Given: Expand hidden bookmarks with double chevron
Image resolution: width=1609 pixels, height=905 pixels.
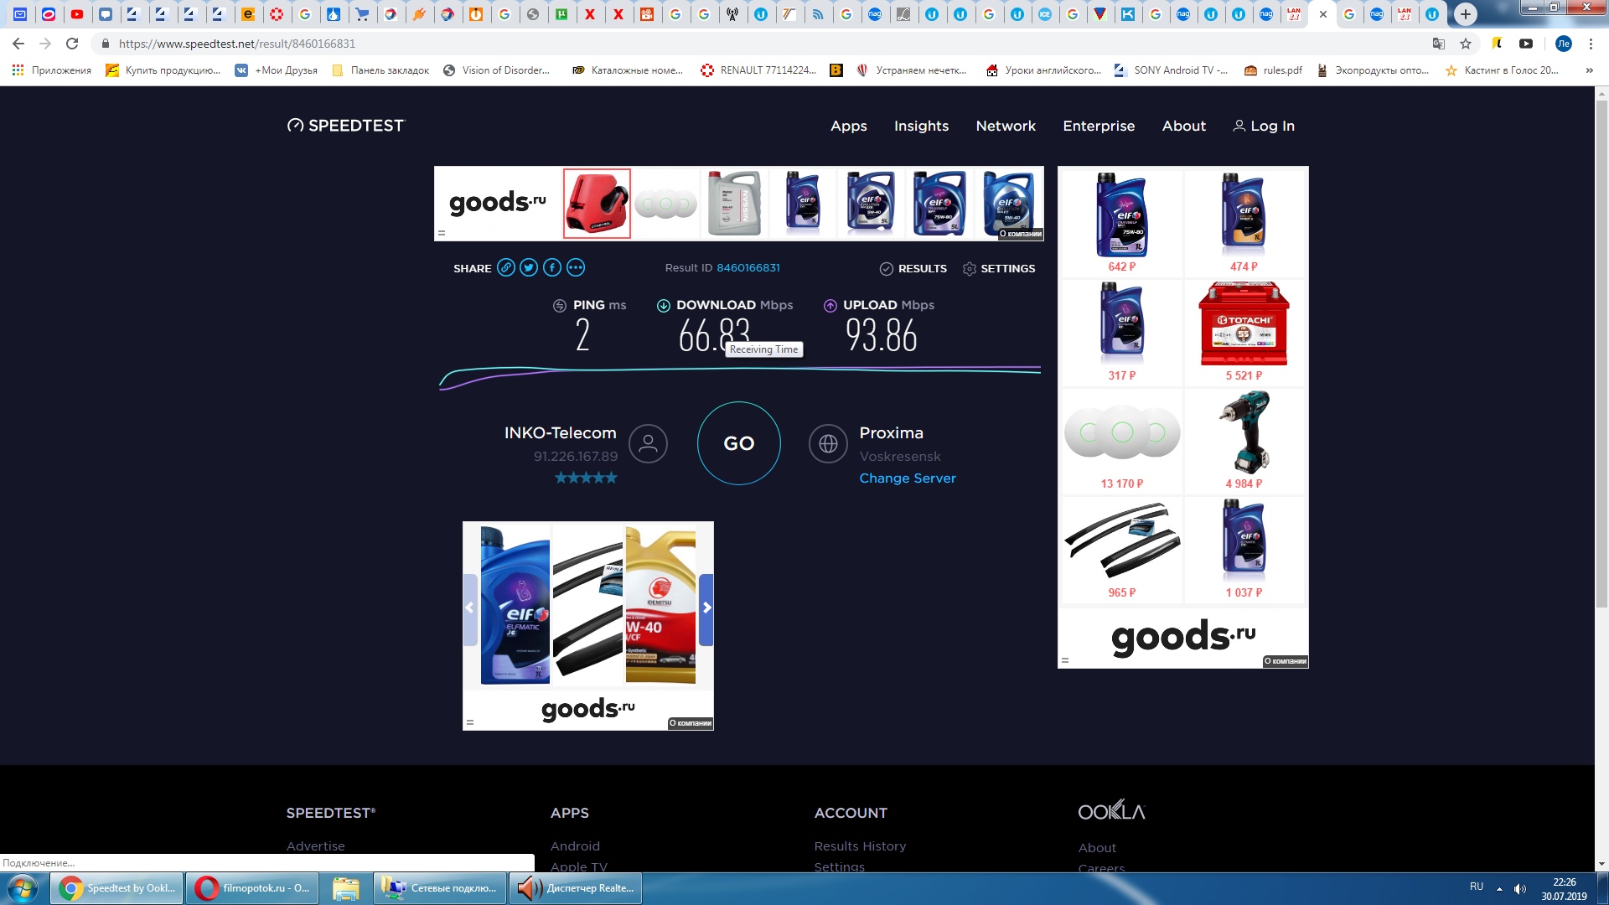Looking at the screenshot, I should coord(1590,70).
